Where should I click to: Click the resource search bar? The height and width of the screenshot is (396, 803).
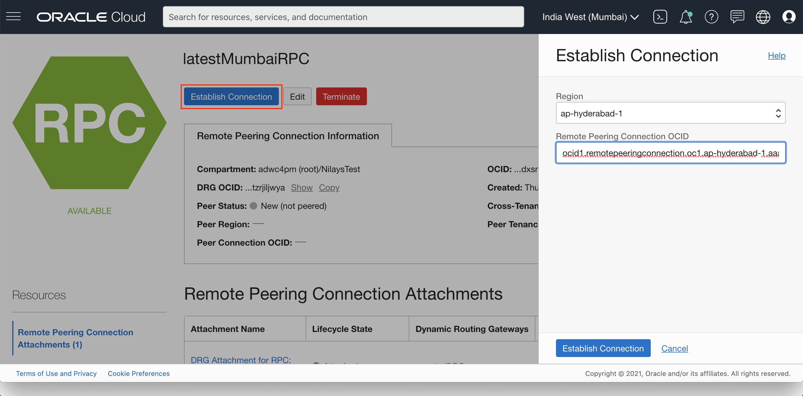coord(343,17)
